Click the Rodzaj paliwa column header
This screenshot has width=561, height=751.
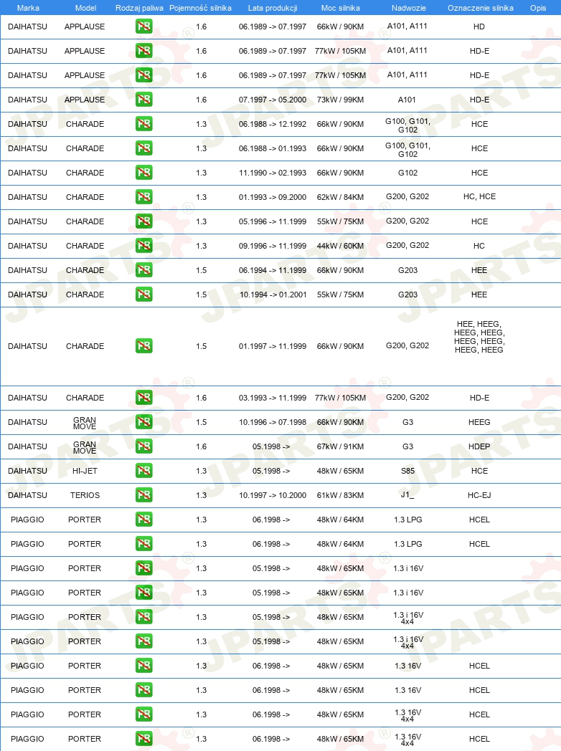[x=139, y=8]
